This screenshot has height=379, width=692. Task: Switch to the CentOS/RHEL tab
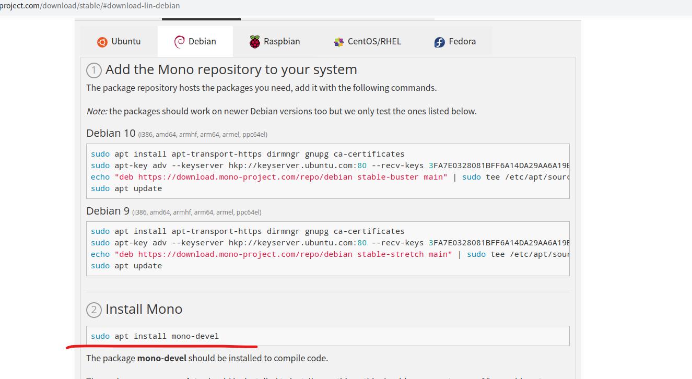pos(368,41)
